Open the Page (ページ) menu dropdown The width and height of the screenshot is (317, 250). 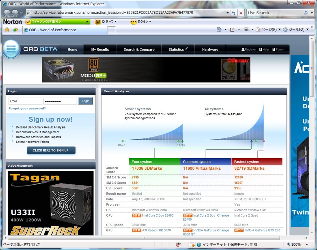click(268, 29)
